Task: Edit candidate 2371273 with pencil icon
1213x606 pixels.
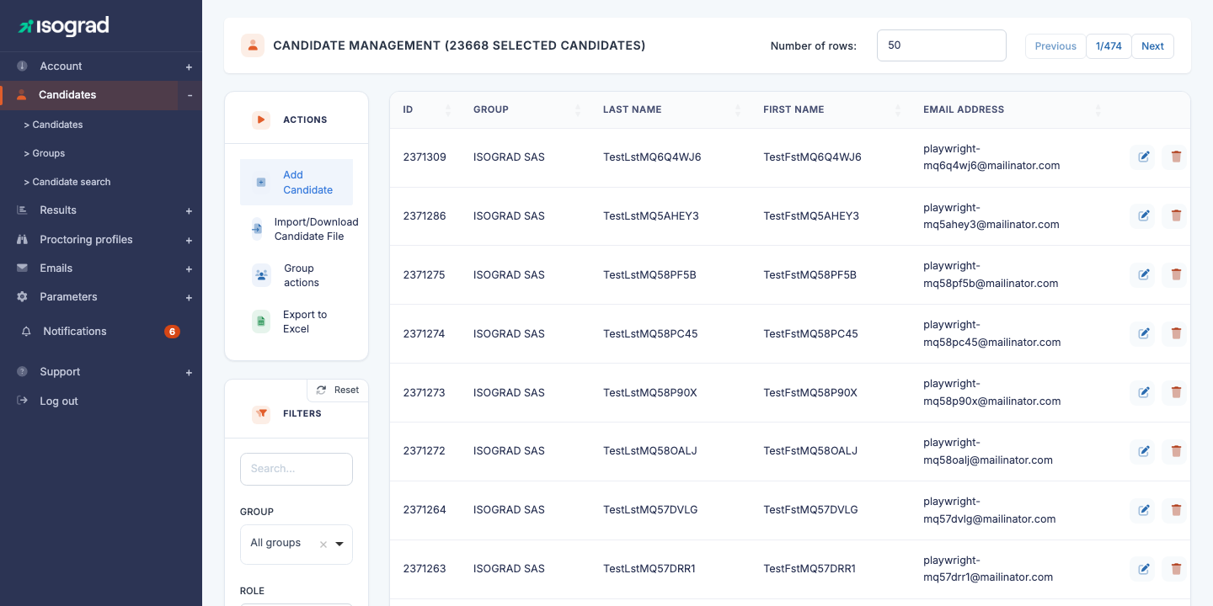Action: click(x=1143, y=392)
